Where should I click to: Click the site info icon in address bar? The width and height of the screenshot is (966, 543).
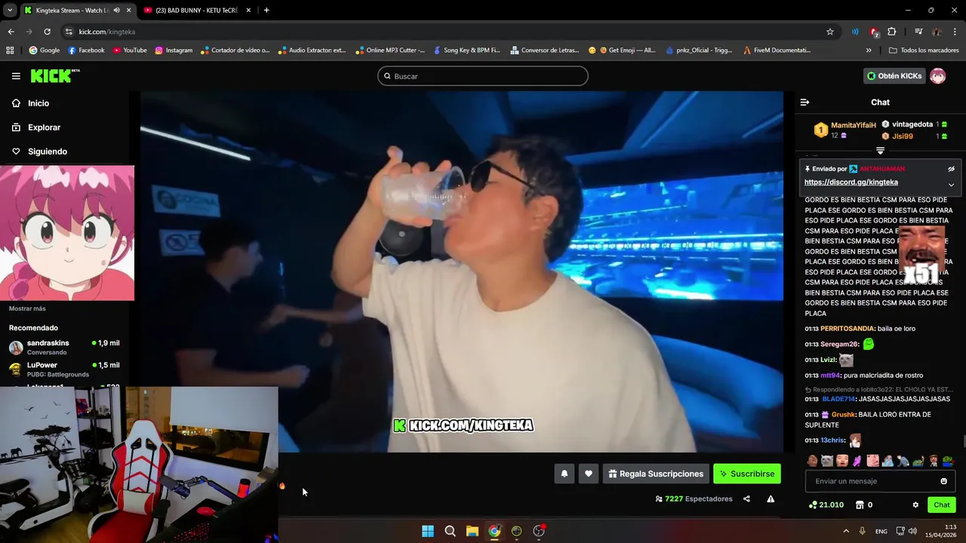click(x=69, y=32)
